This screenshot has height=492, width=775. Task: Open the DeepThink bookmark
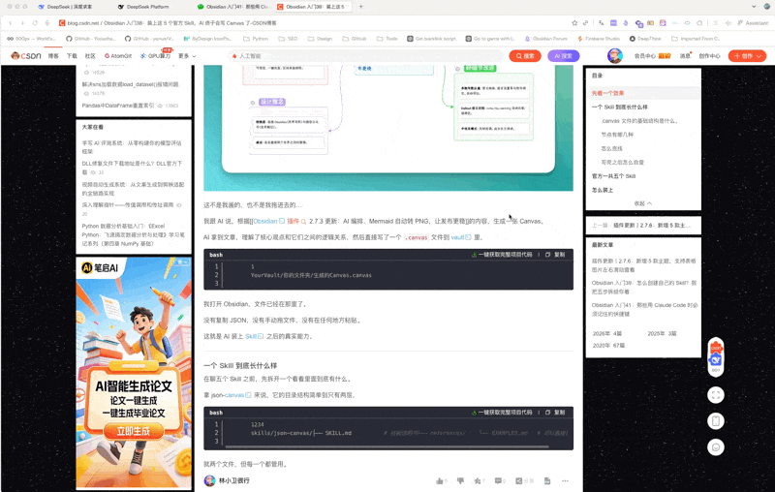click(645, 39)
